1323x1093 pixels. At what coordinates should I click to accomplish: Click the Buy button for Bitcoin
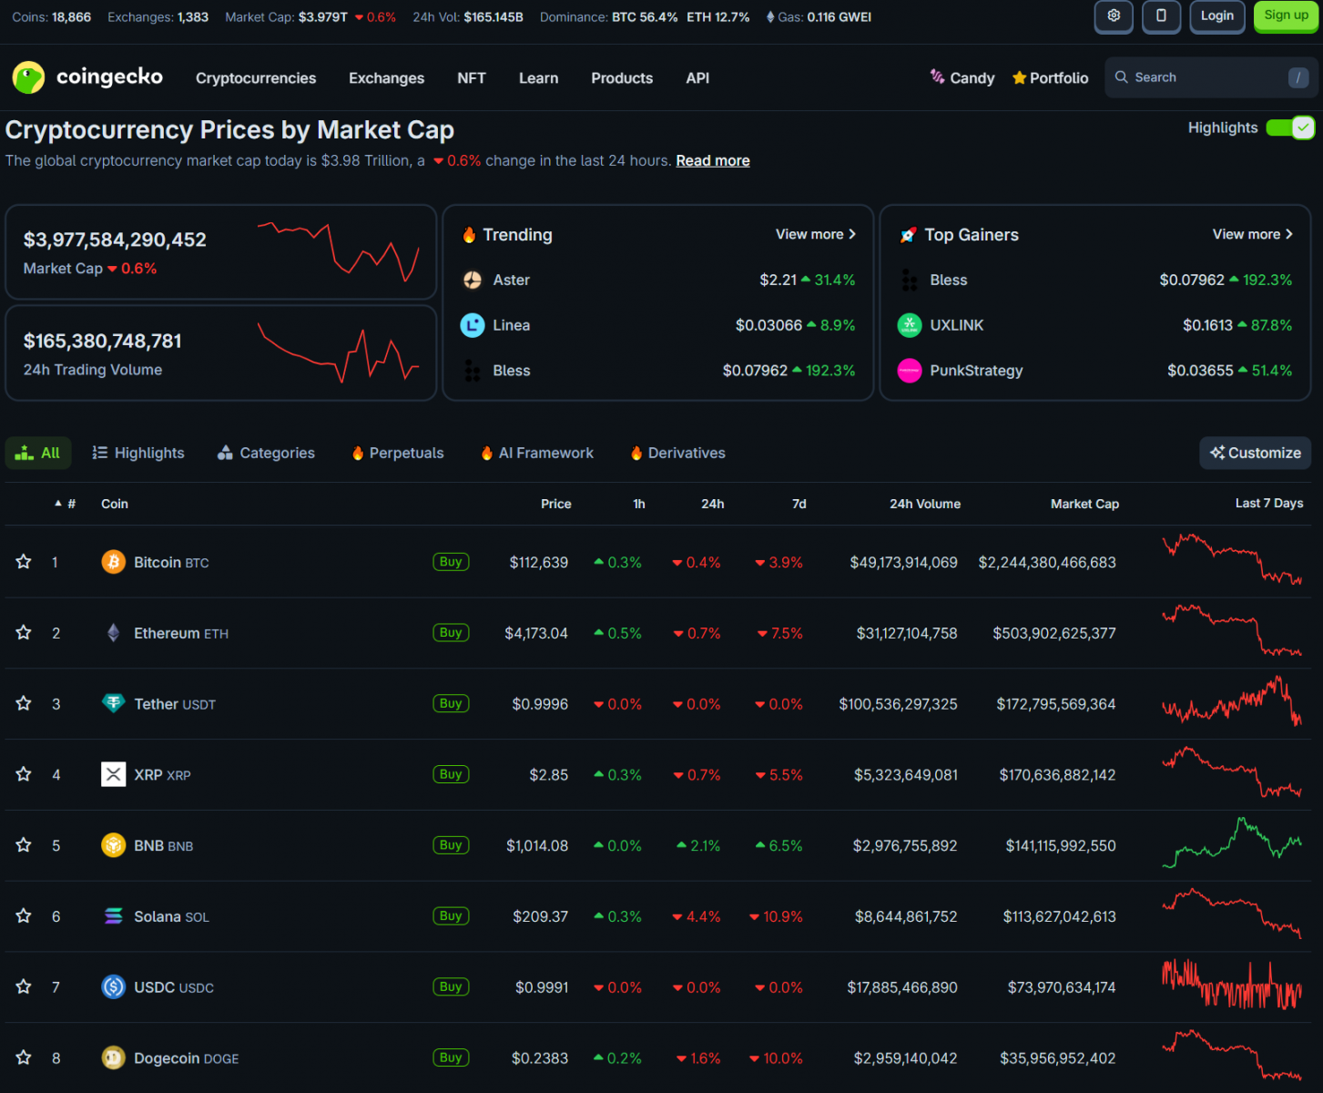tap(450, 562)
